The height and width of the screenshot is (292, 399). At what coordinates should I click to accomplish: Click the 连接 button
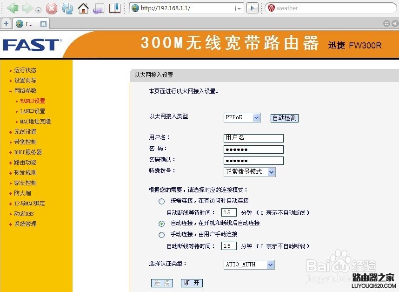point(162,283)
